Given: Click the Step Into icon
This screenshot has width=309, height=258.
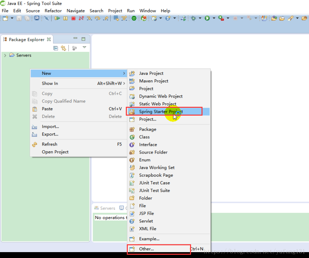Looking at the screenshot, I should [x=89, y=18].
